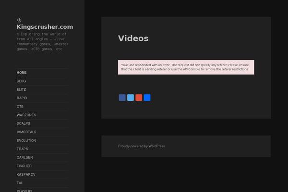
Task: Click the Videos page heading
Action: [x=133, y=38]
